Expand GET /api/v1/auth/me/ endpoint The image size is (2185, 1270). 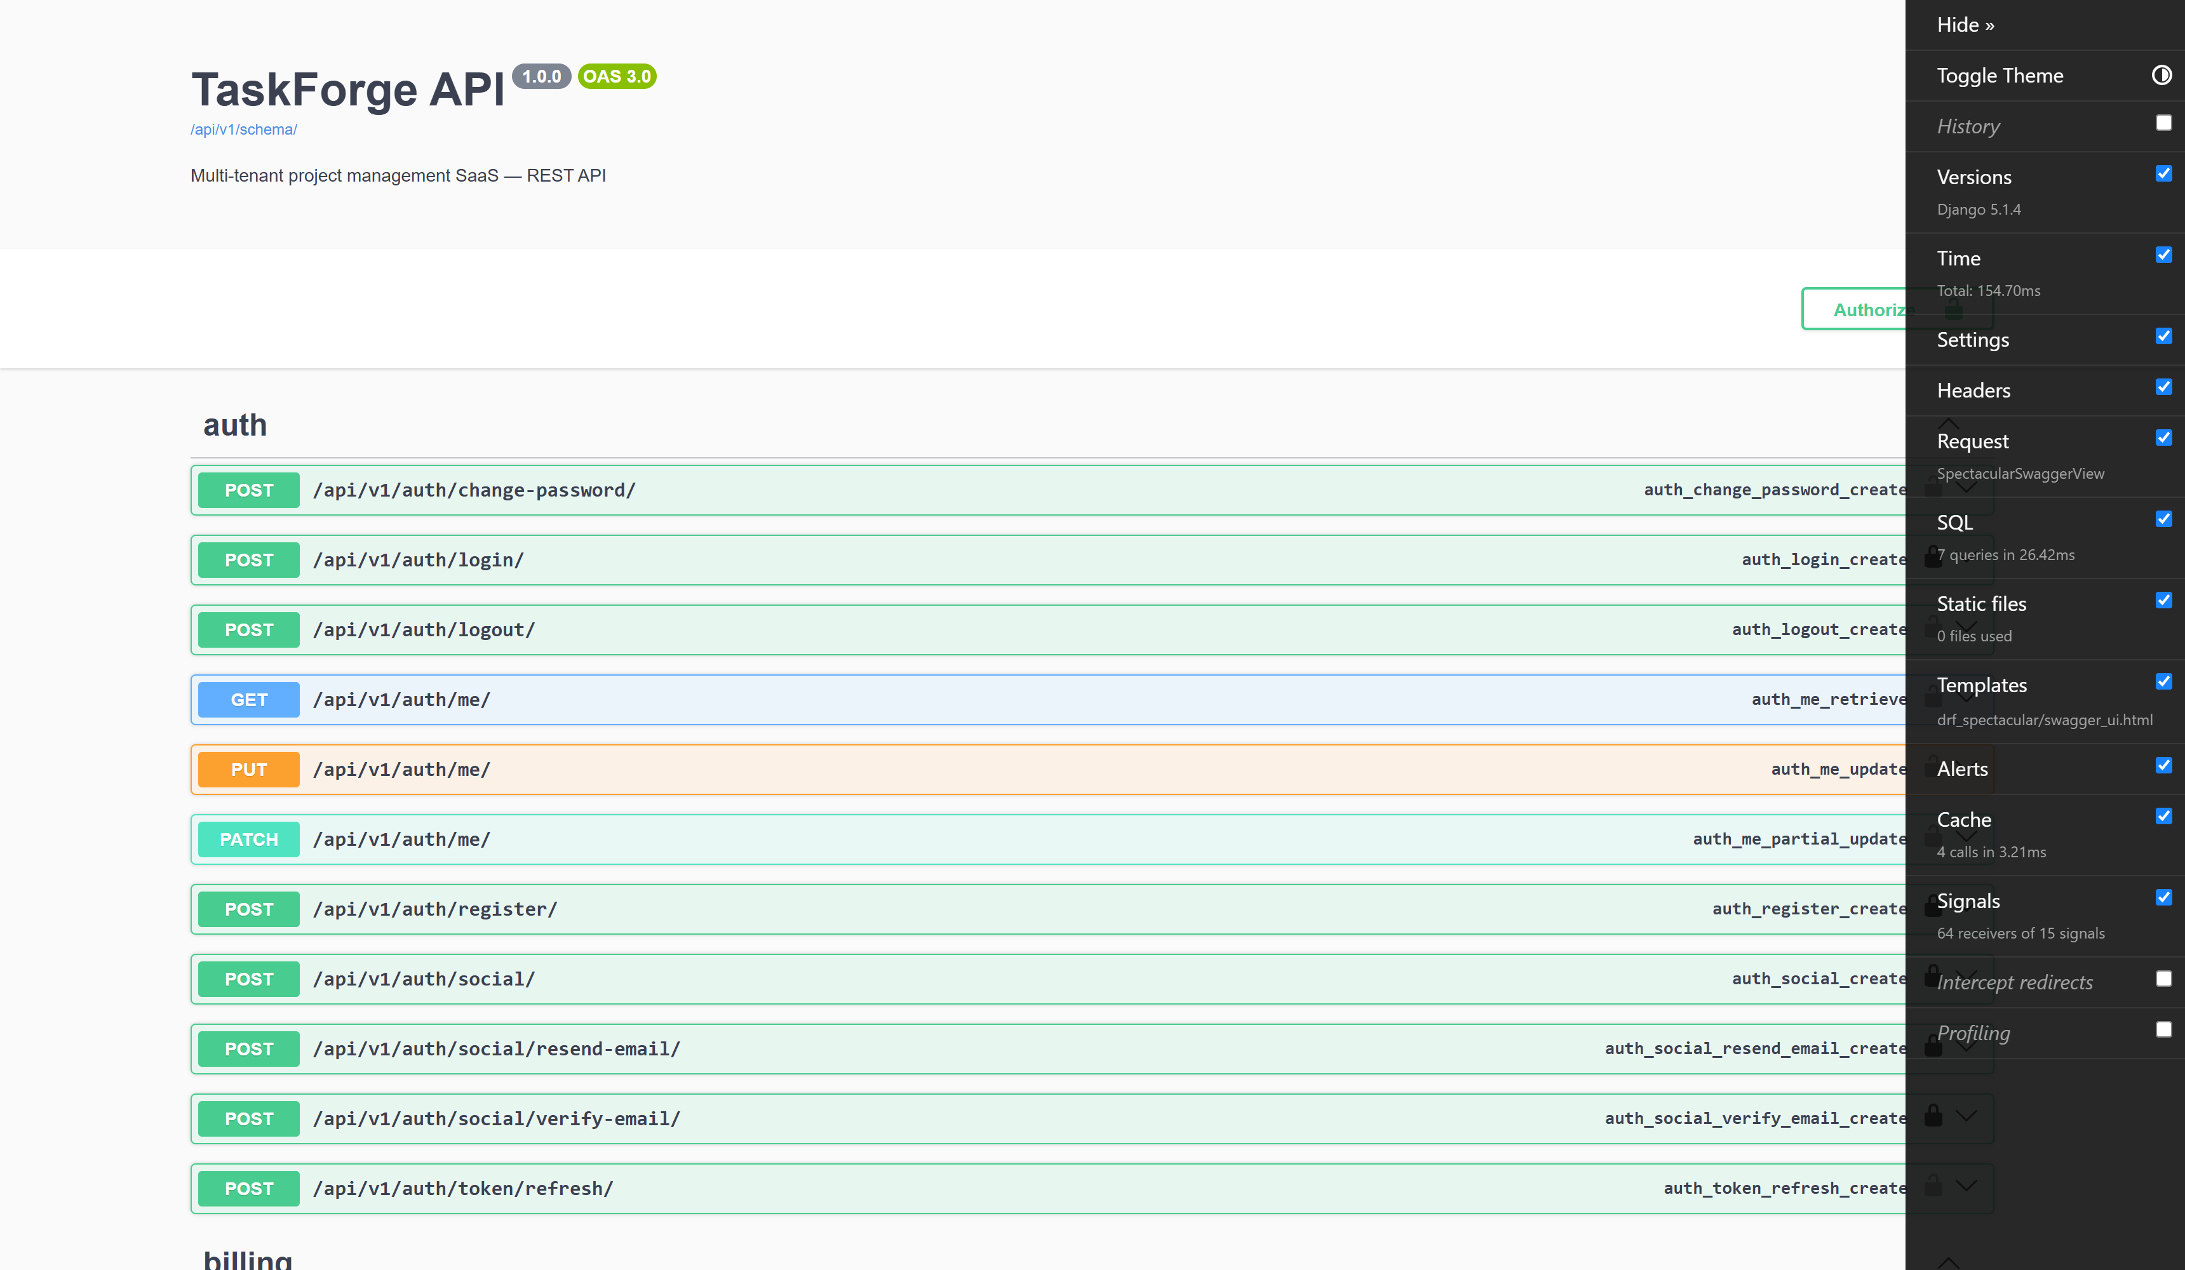[x=1092, y=700]
